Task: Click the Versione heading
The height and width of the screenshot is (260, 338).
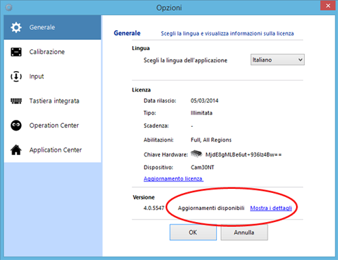Action: tap(143, 197)
